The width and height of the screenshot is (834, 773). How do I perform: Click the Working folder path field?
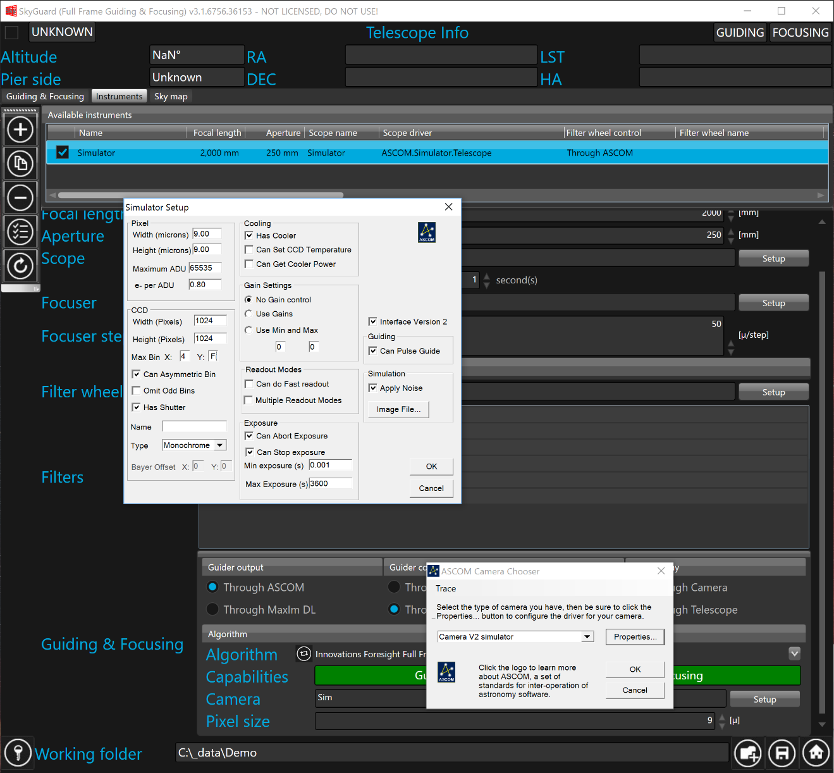[451, 752]
